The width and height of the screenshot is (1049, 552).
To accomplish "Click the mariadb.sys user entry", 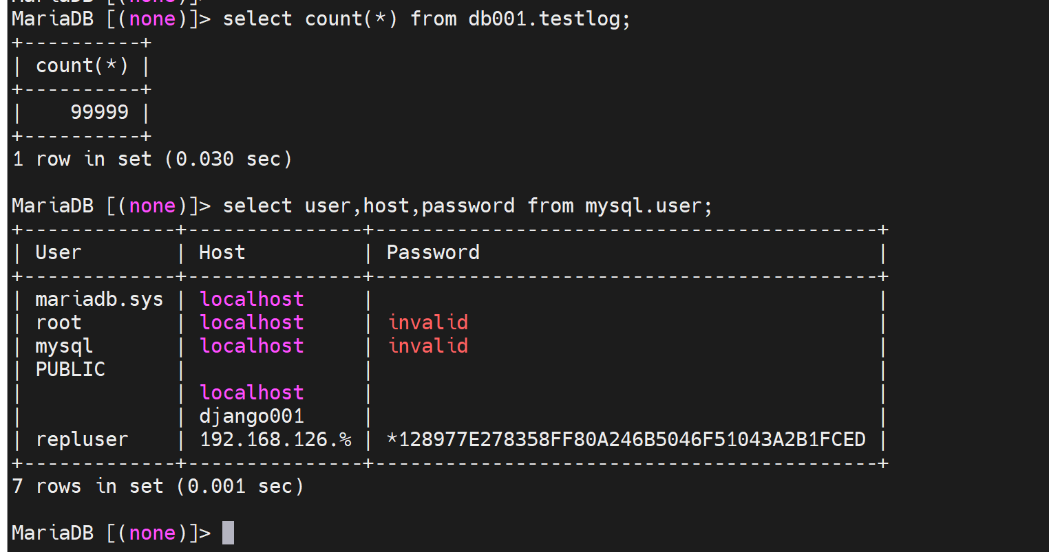I will pos(99,299).
